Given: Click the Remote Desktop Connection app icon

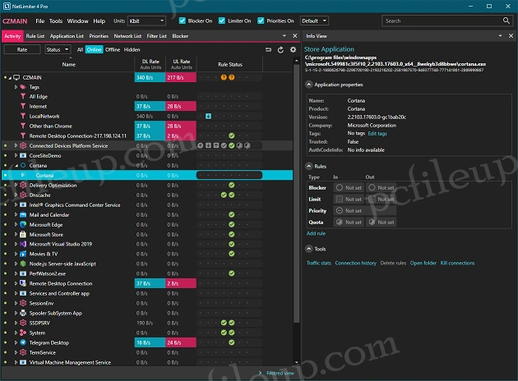Looking at the screenshot, I should (x=23, y=283).
